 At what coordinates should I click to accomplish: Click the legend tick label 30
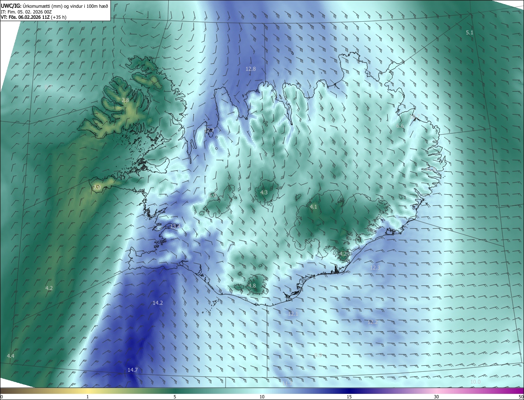point(436,397)
